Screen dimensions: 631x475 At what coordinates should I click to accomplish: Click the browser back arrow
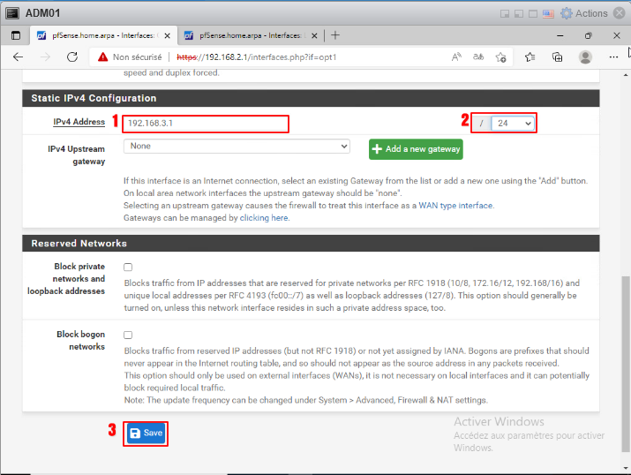coord(18,57)
